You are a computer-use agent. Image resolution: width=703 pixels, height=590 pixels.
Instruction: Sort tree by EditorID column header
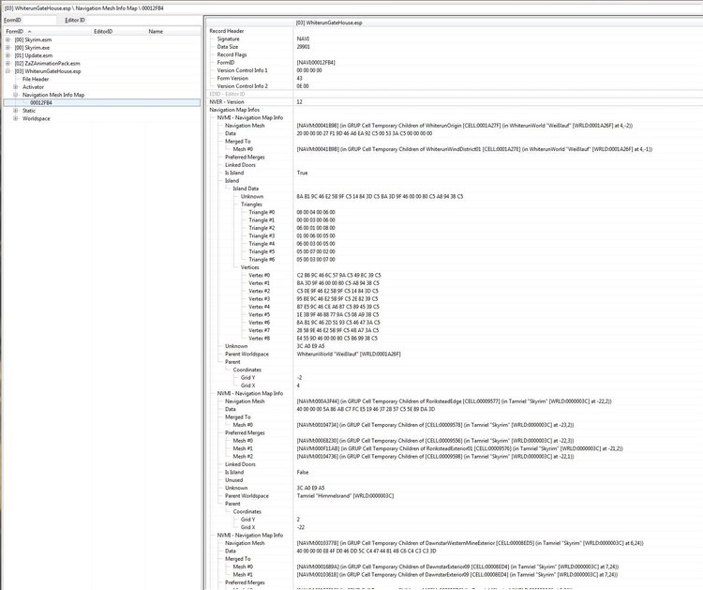click(119, 31)
